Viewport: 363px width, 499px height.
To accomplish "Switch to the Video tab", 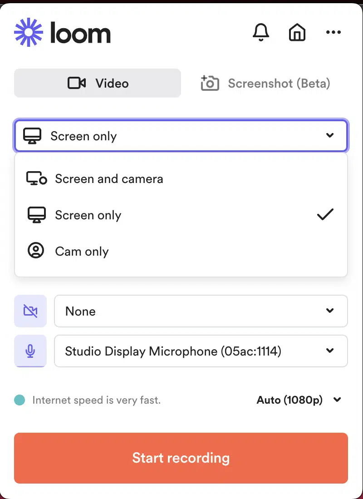I will pos(98,83).
